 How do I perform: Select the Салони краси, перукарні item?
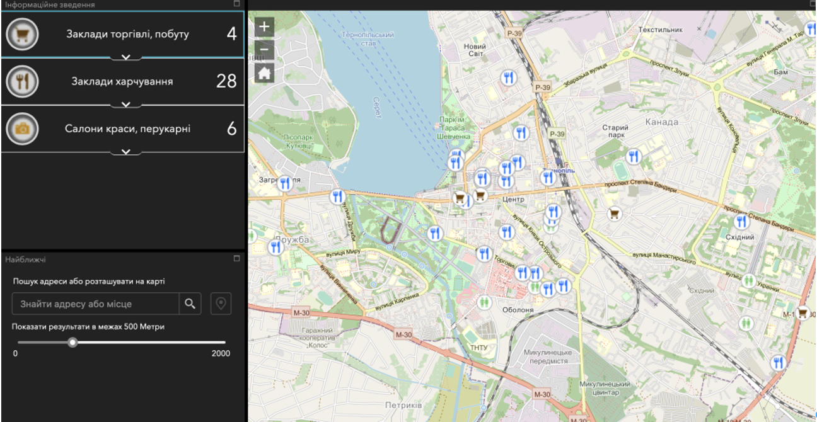coord(127,128)
